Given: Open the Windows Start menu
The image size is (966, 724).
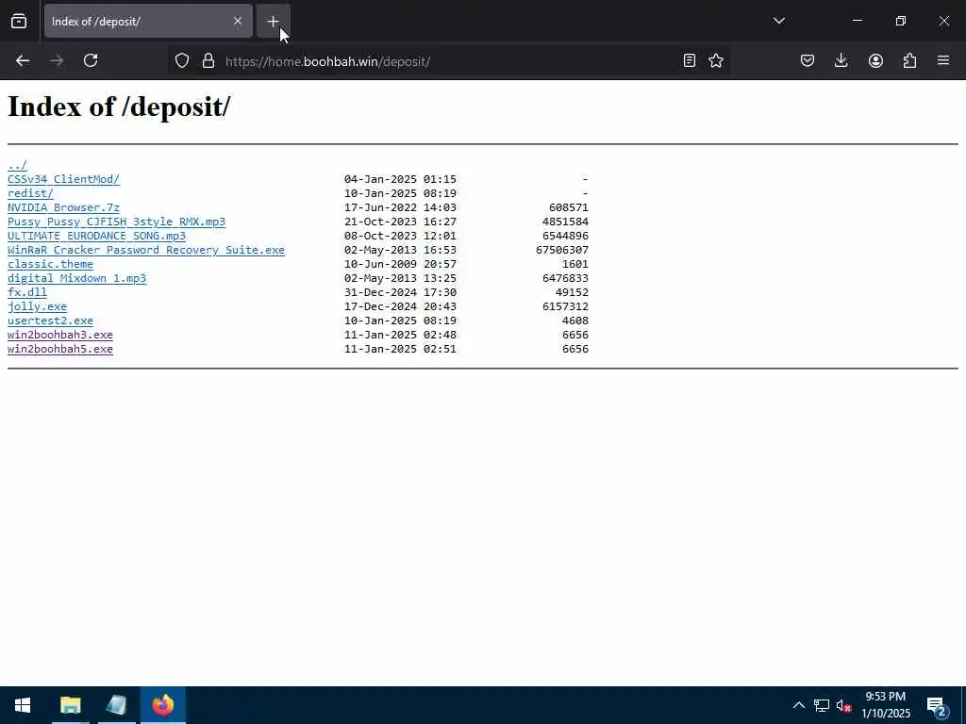Looking at the screenshot, I should click(23, 705).
